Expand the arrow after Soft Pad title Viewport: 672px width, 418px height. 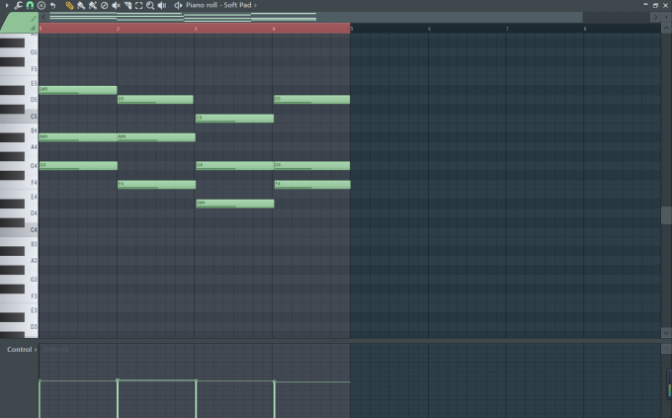click(255, 5)
